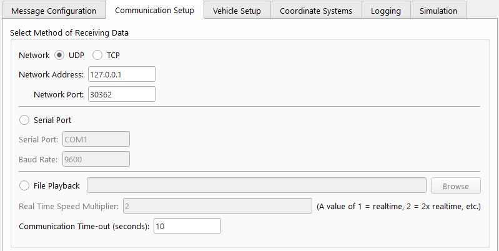Select the Communication Setup tab
The height and width of the screenshot is (251, 499).
click(154, 10)
